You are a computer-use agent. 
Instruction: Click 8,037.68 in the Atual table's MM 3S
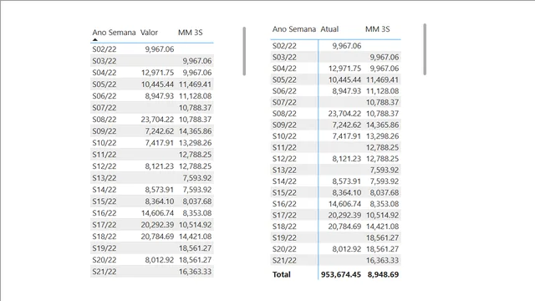pos(385,192)
